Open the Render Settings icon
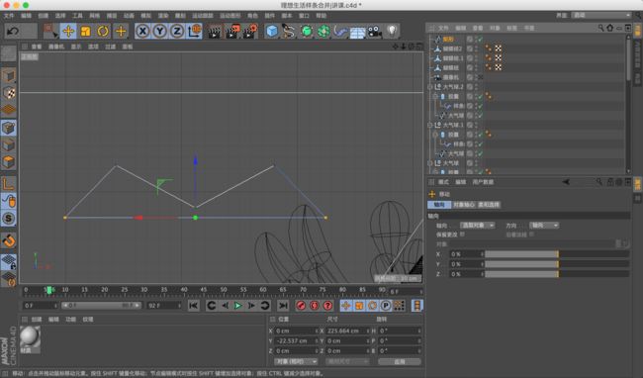This screenshot has height=378, width=643. point(249,31)
